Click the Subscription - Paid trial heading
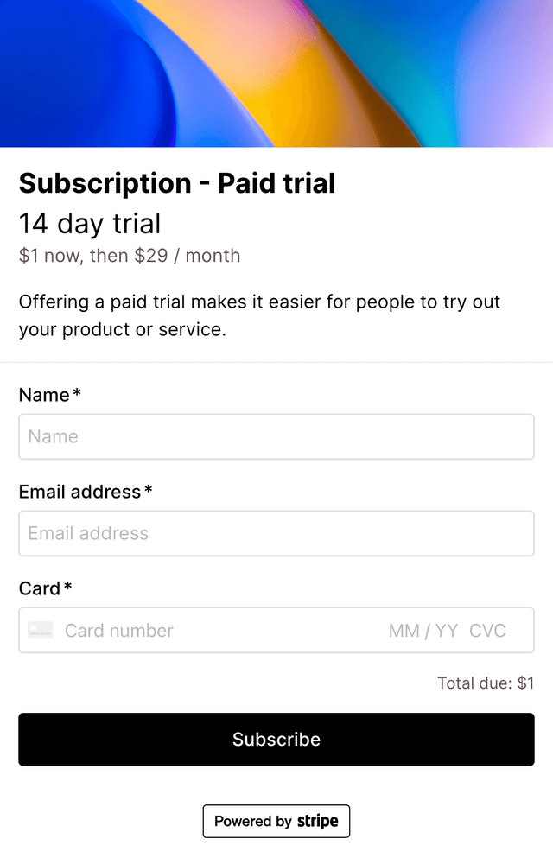The width and height of the screenshot is (553, 858). click(x=176, y=183)
